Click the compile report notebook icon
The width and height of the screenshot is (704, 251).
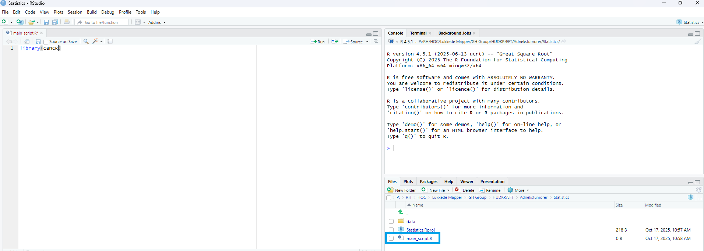pos(110,42)
